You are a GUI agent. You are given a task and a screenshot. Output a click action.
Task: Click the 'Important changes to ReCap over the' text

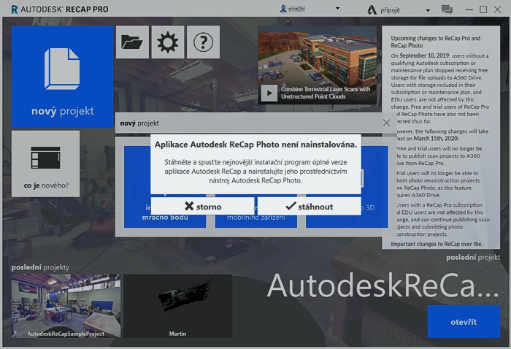(436, 244)
